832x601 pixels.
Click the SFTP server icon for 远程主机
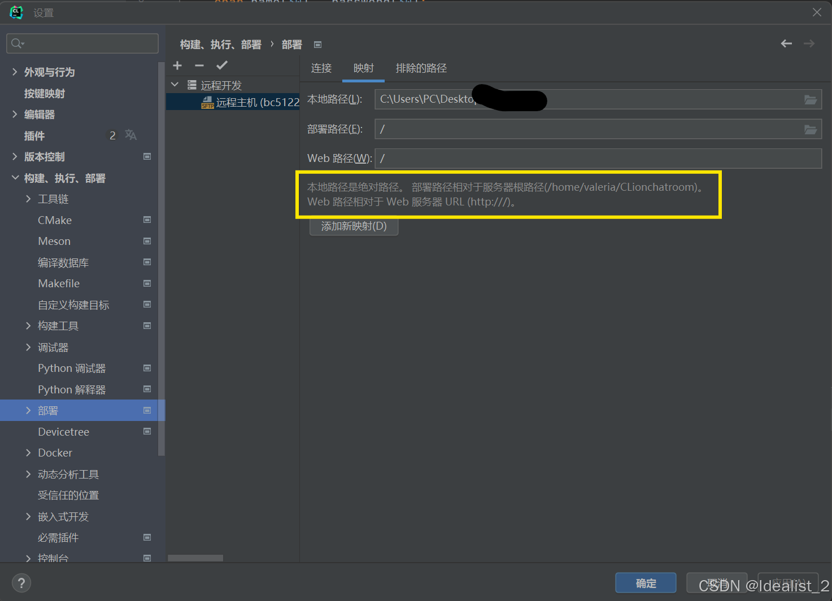[207, 102]
